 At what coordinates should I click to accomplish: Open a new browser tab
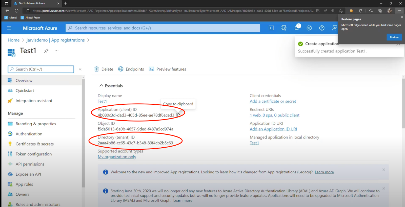click(65, 3)
